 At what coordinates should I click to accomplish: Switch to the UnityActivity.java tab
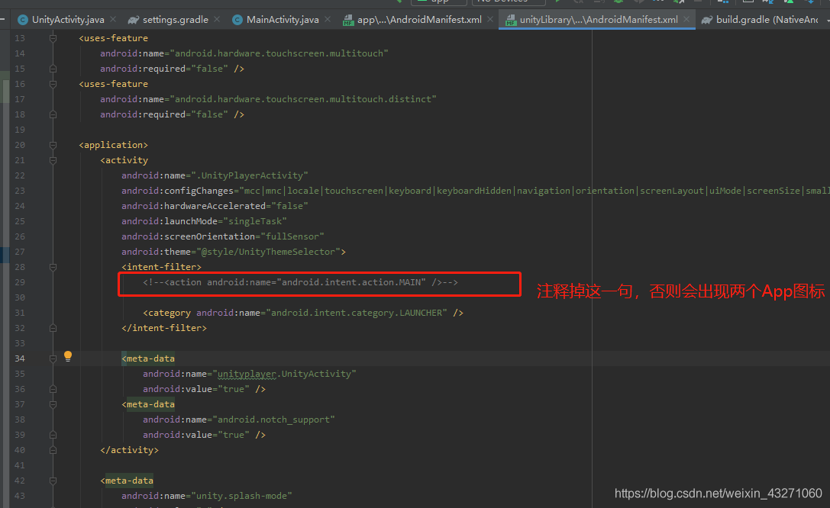tap(68, 20)
